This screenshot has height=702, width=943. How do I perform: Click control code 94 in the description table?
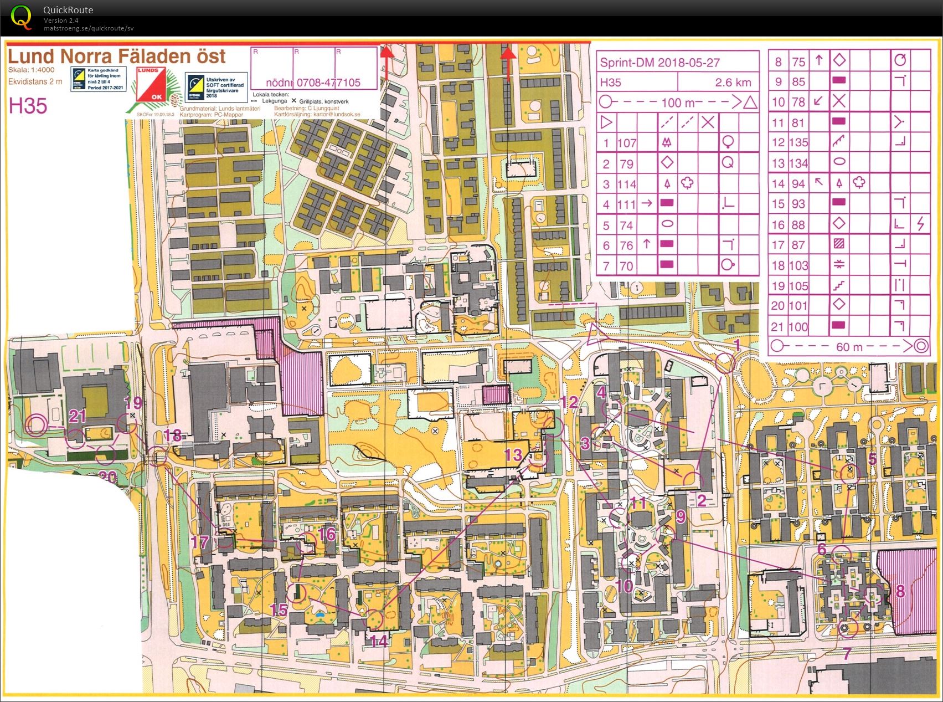pyautogui.click(x=798, y=183)
